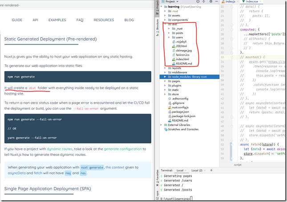Select the 200.html file icon
The width and height of the screenshot is (287, 202).
(174, 46)
